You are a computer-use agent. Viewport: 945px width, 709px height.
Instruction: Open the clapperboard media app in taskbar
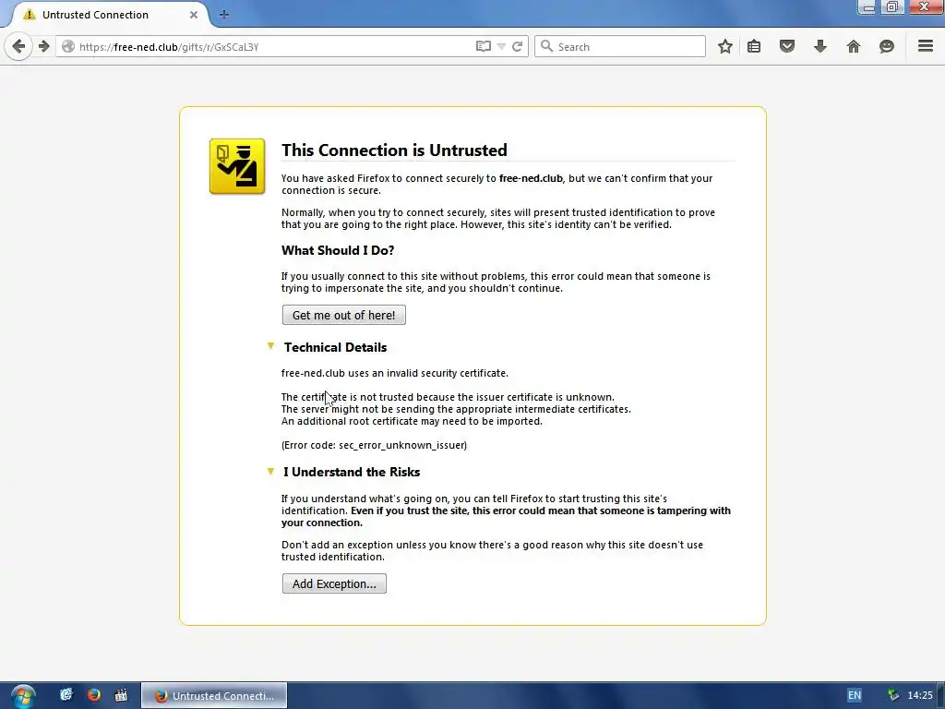click(121, 695)
